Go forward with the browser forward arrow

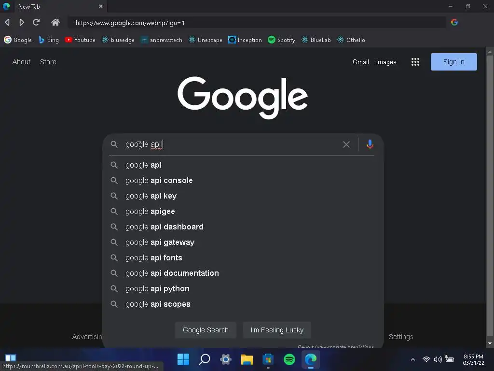click(x=21, y=22)
